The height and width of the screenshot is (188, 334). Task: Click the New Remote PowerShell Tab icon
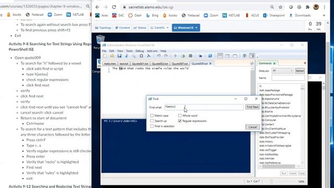[x=200, y=56]
